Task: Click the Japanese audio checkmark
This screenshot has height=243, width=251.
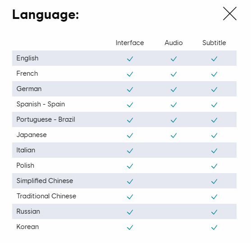Action: coord(173,135)
